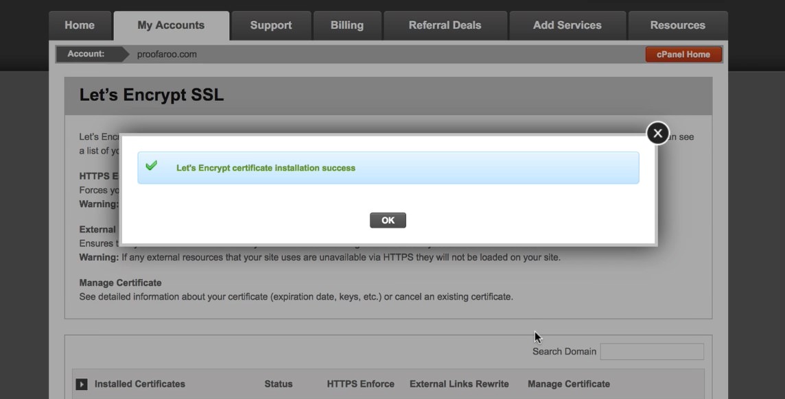Viewport: 785px width, 399px height.
Task: Open the Referral Deals tab
Action: [445, 25]
